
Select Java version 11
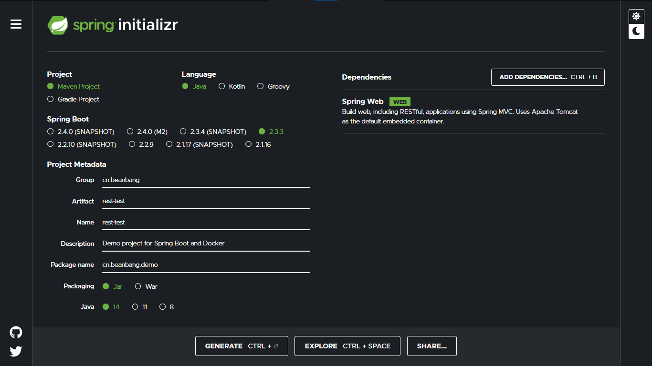tap(140, 307)
